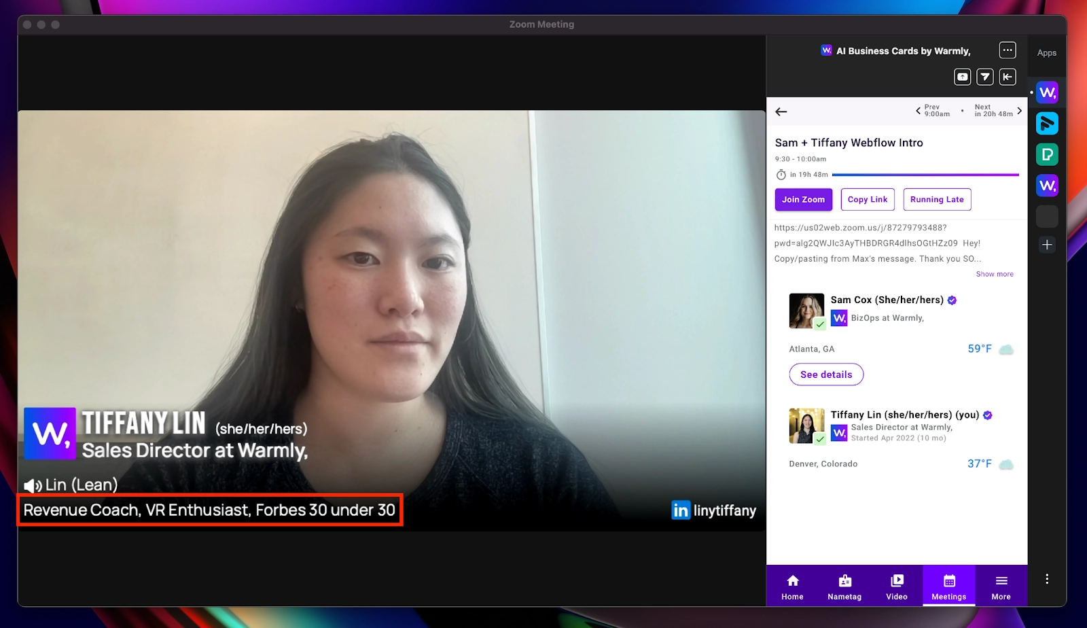Click the 37°F temperature for Denver
The image size is (1087, 628).
pos(980,464)
